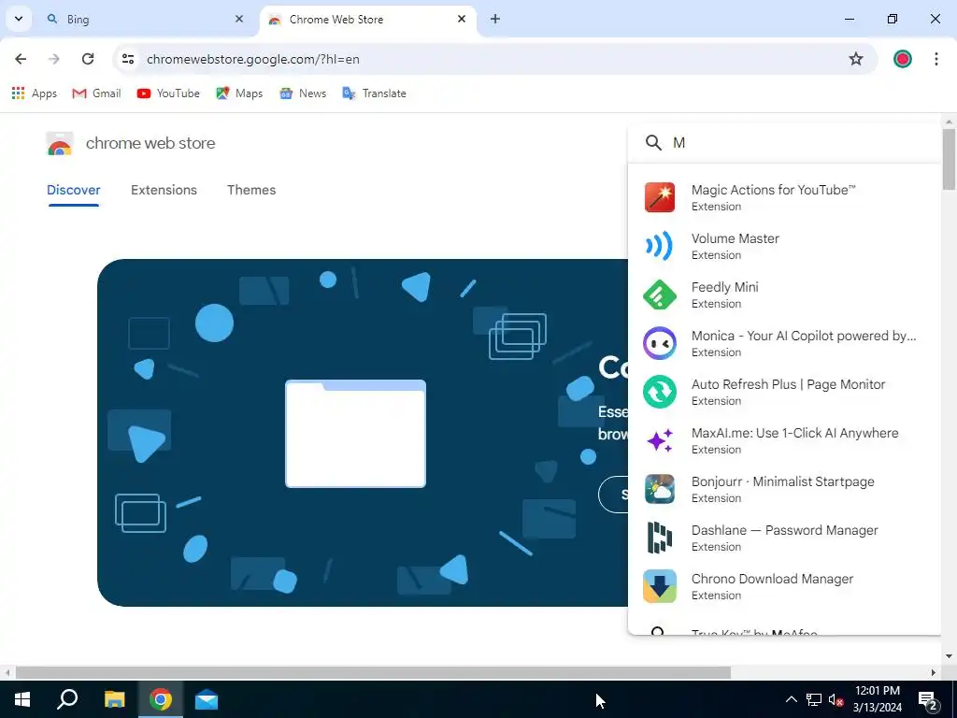Reload the page with the refresh icon
The image size is (957, 718).
point(88,59)
